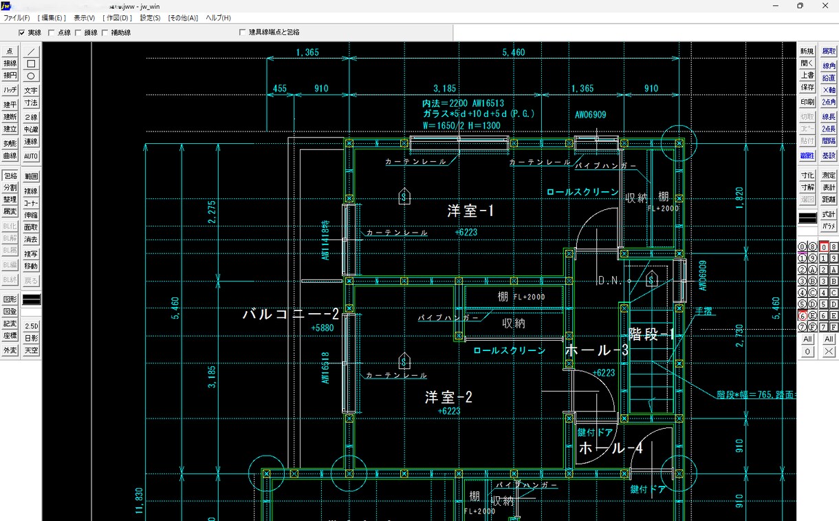Select the 連線 continuous line tool

coord(31,142)
